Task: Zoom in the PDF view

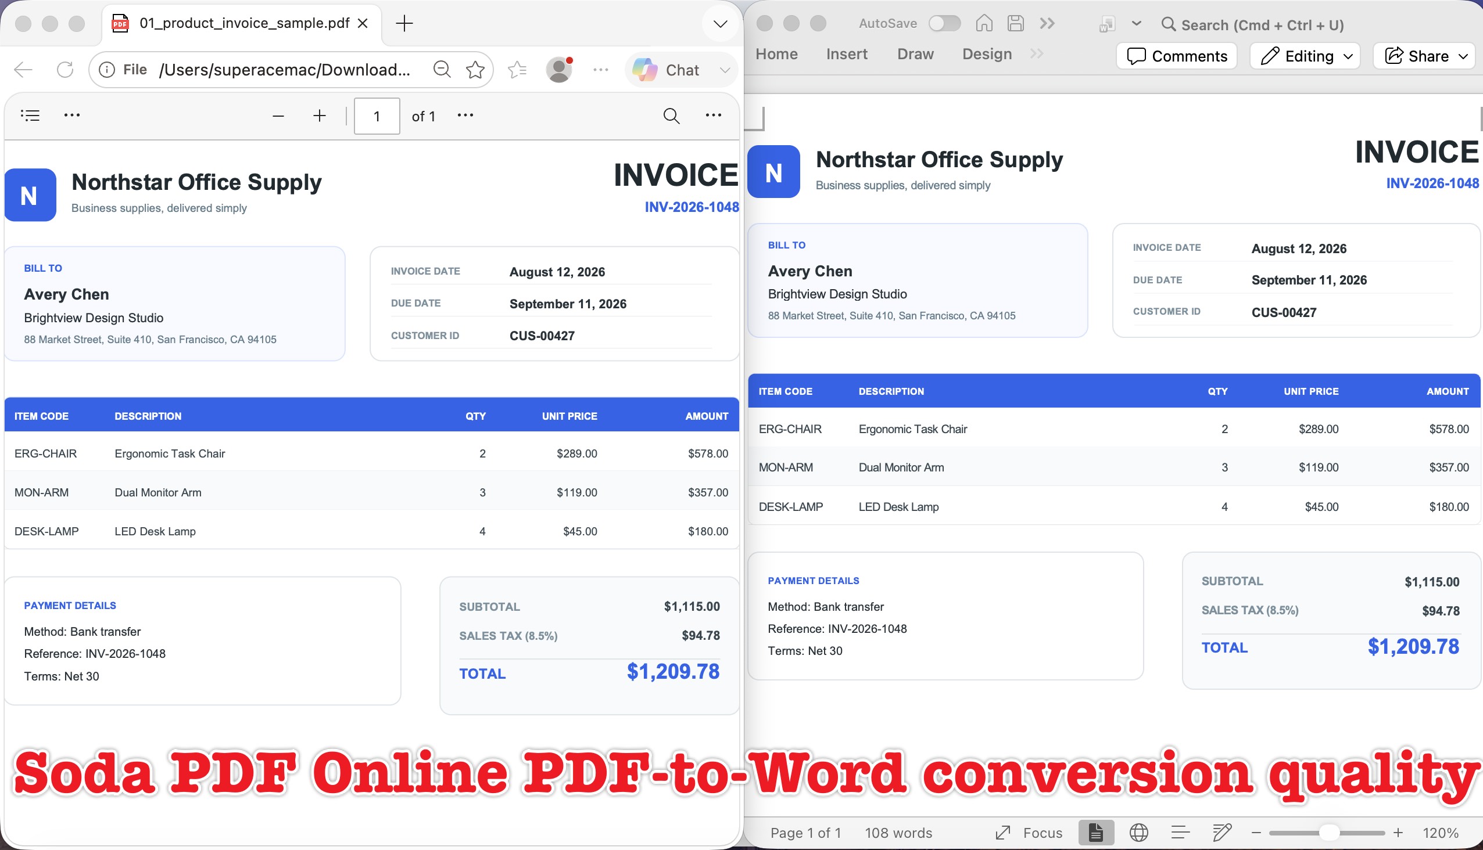Action: [x=319, y=116]
